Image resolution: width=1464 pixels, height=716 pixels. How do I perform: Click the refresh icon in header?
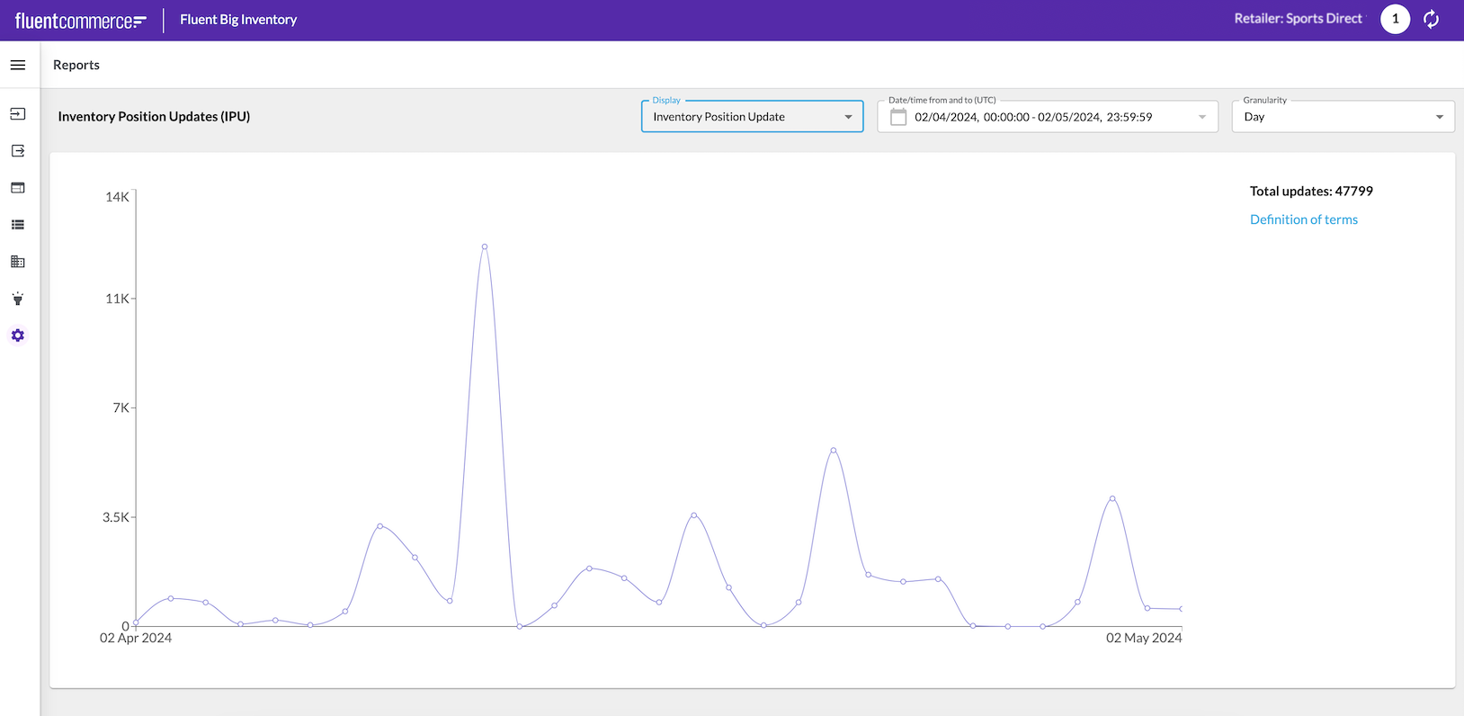point(1431,19)
